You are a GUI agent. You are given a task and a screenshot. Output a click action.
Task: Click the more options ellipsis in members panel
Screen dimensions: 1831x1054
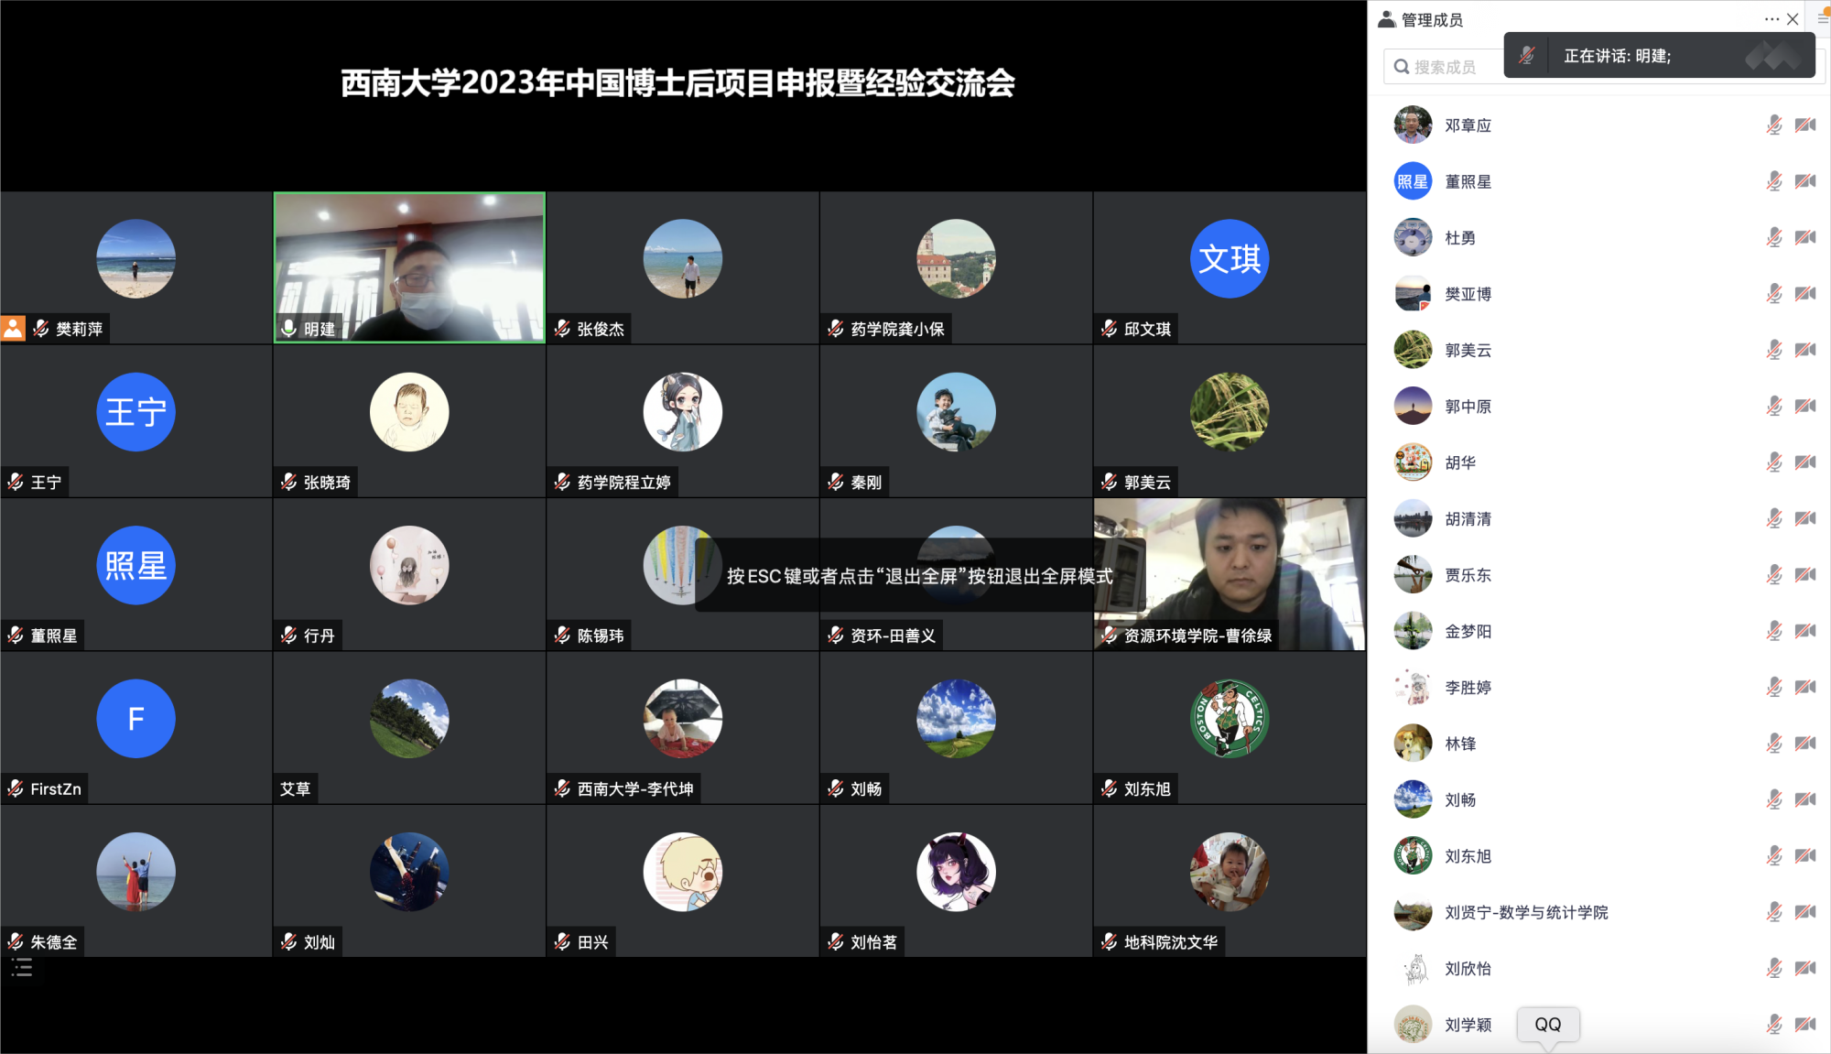pyautogui.click(x=1771, y=19)
